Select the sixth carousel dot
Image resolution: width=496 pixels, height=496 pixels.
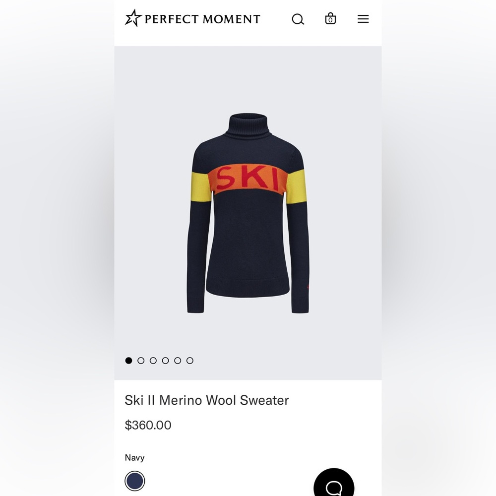[x=189, y=361]
